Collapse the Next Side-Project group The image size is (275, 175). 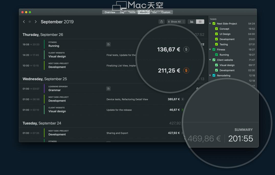(210, 23)
